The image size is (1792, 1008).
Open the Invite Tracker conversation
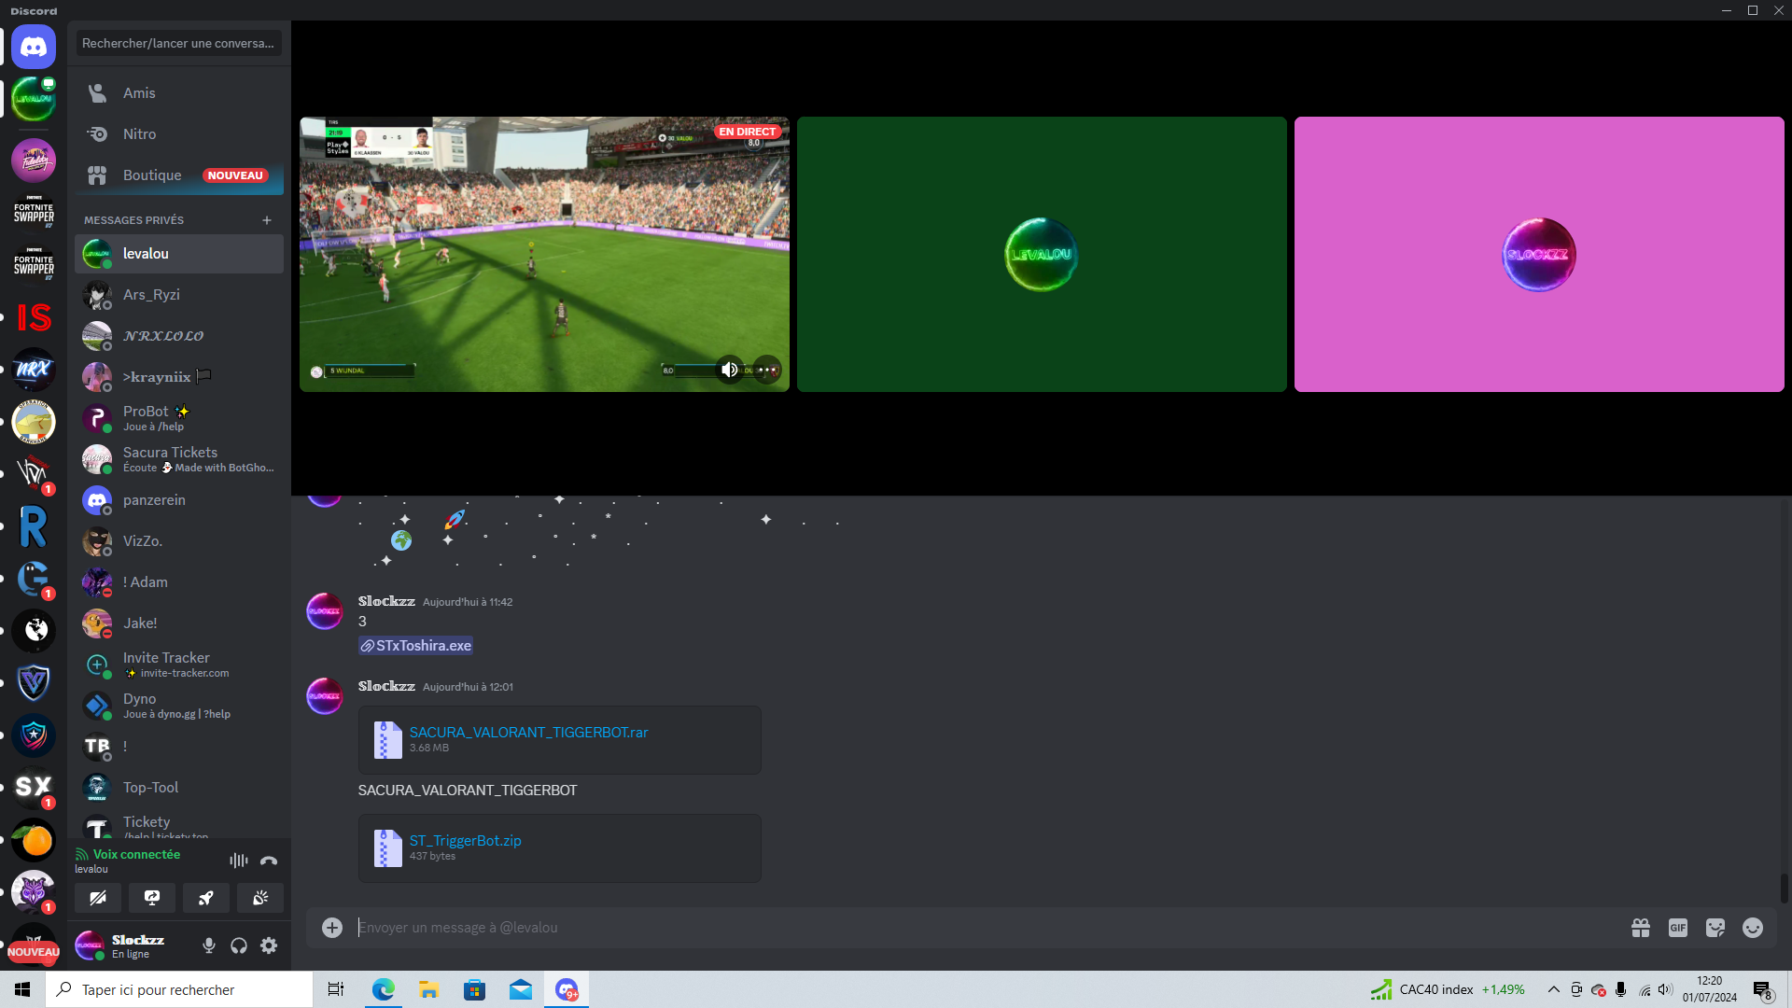179,665
